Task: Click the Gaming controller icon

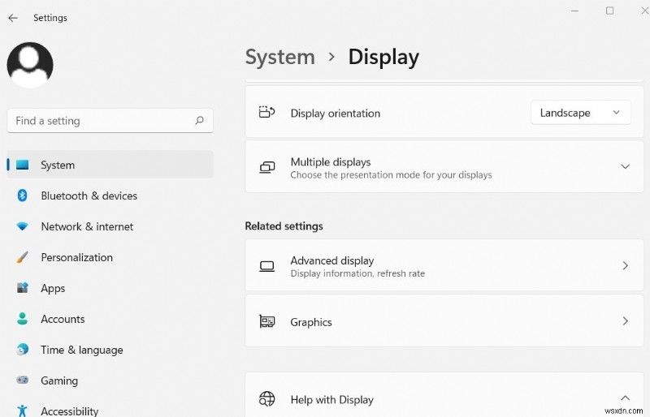Action: pos(23,380)
